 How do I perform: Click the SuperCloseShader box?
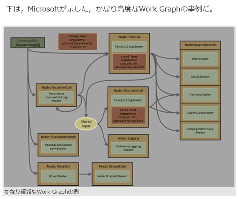tap(200, 113)
